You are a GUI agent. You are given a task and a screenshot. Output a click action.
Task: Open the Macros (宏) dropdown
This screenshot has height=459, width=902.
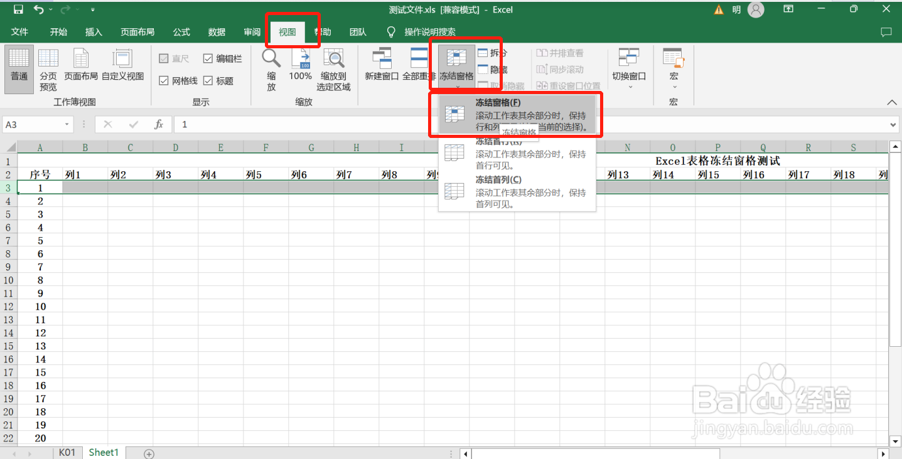coord(674,68)
